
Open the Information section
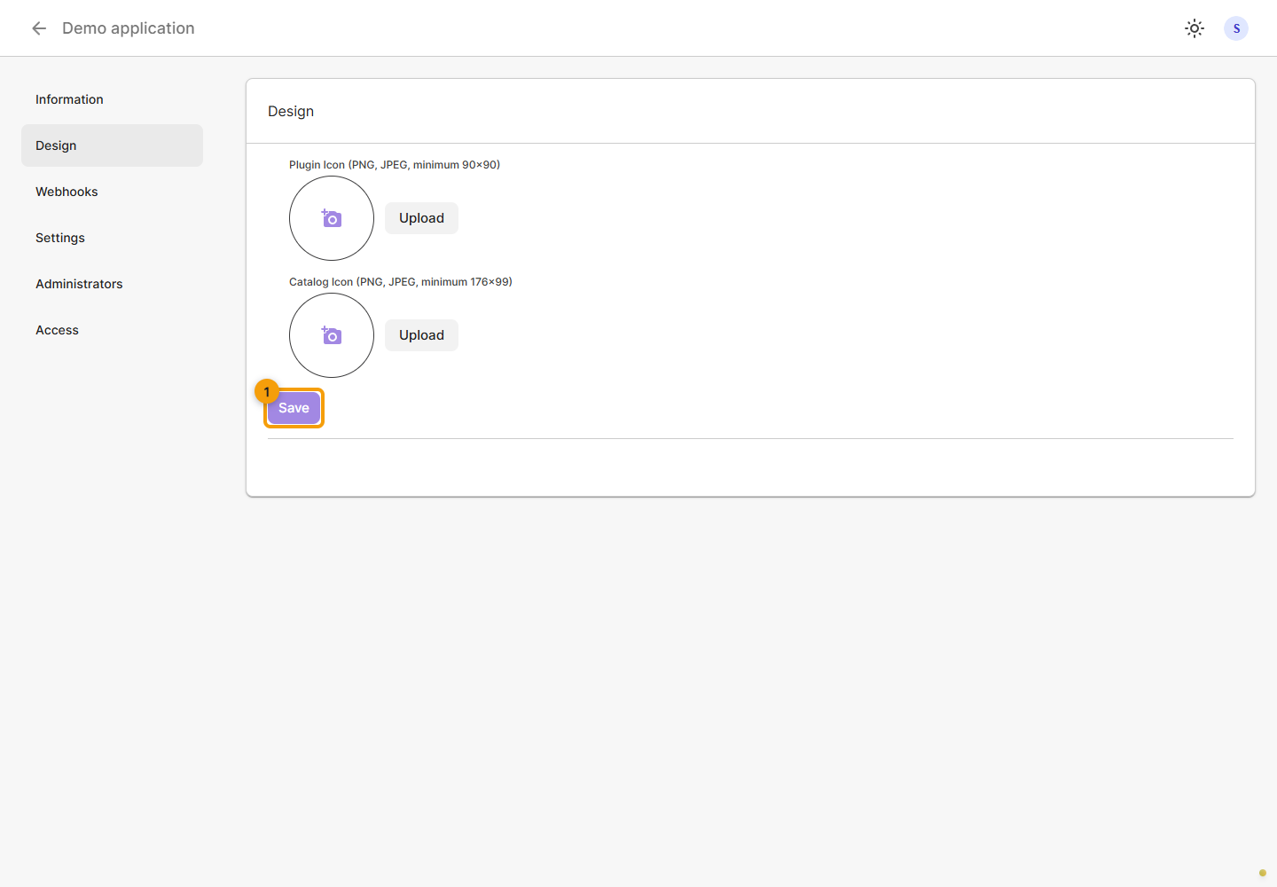pos(112,99)
